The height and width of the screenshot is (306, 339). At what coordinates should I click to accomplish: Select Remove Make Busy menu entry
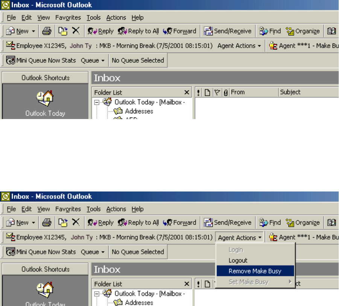point(255,271)
